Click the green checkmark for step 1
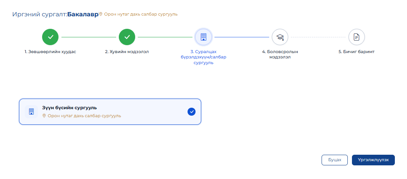407x179 pixels. (50, 37)
